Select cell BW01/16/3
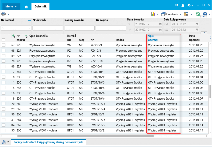The image size is (212, 147). click(98, 104)
